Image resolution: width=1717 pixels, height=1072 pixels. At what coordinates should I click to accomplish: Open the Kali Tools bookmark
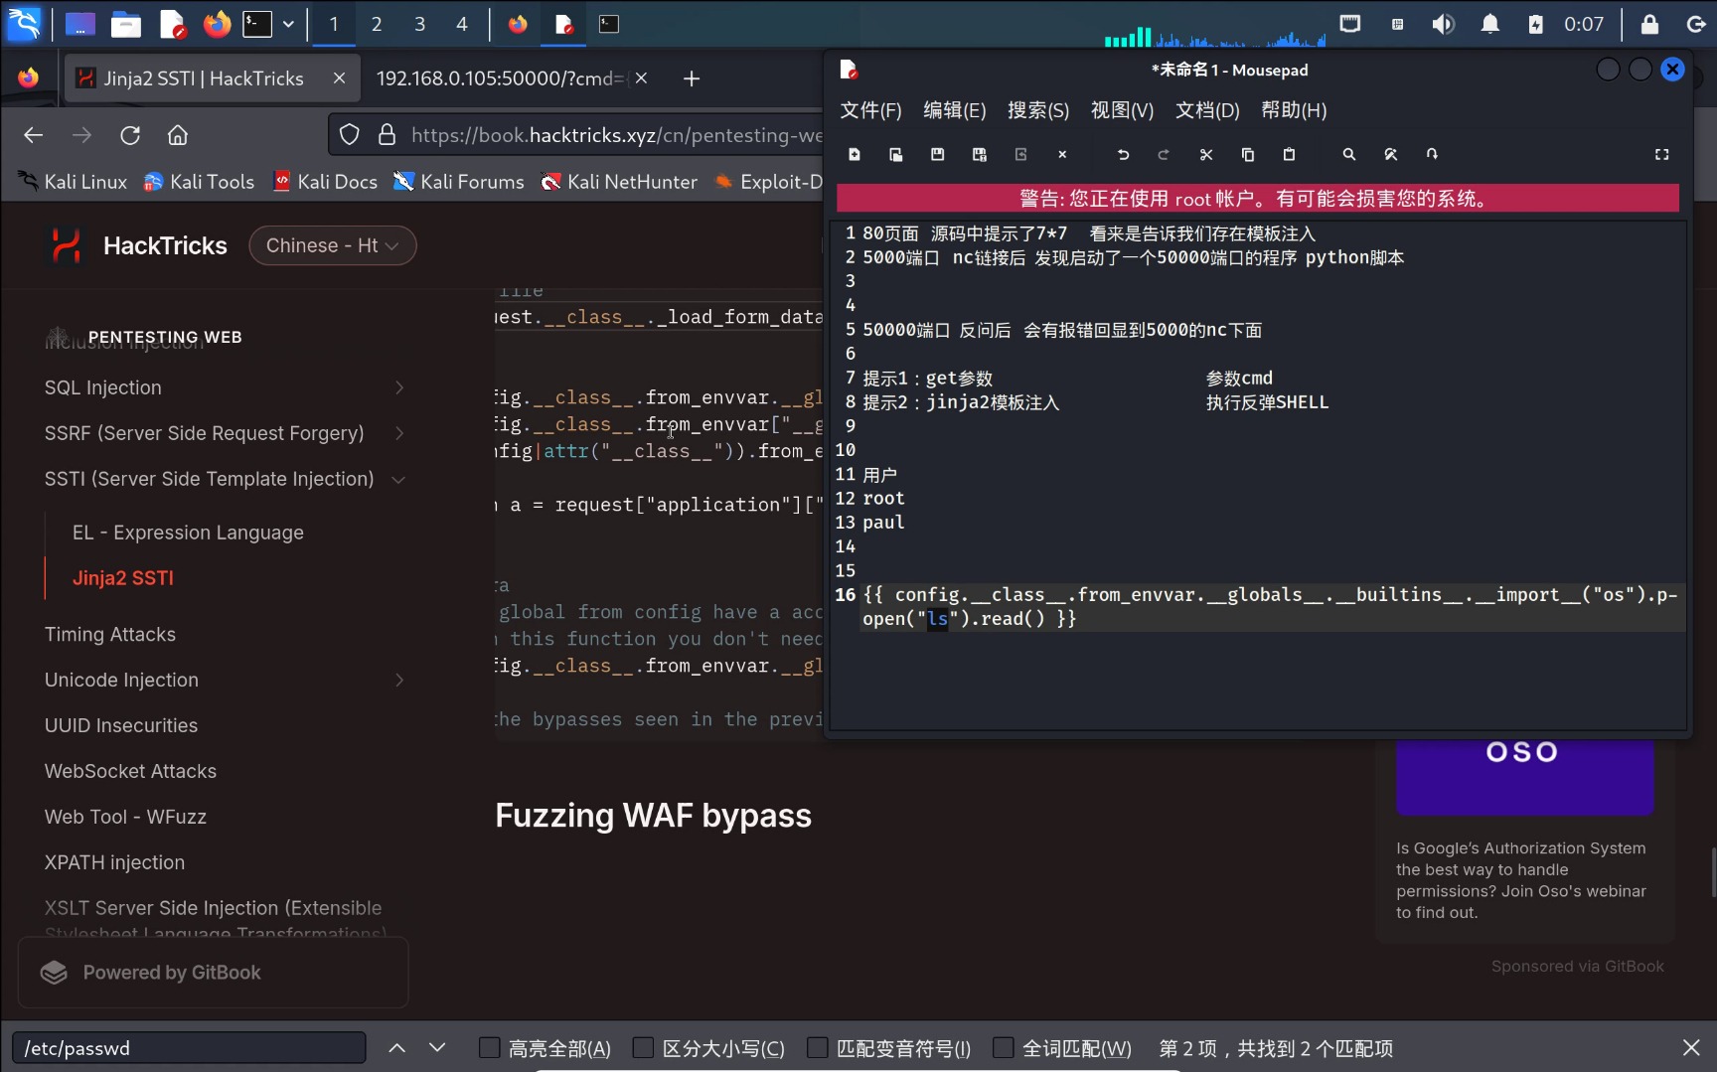(x=200, y=182)
